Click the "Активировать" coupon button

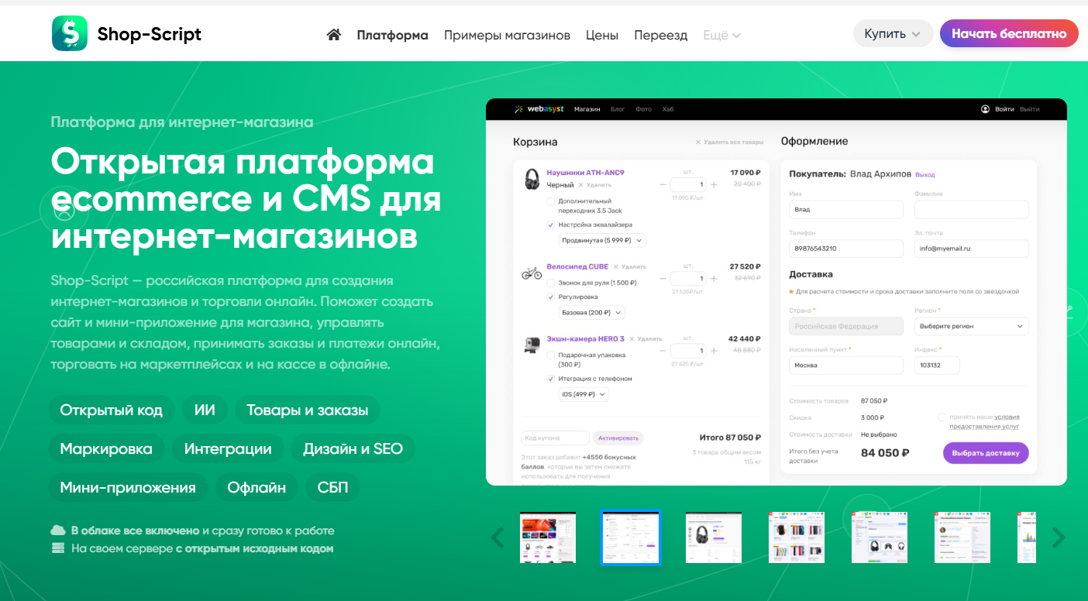[619, 438]
